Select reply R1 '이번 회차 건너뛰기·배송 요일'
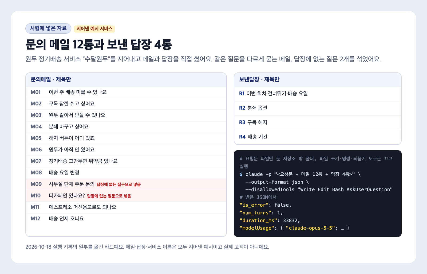 tap(318, 94)
